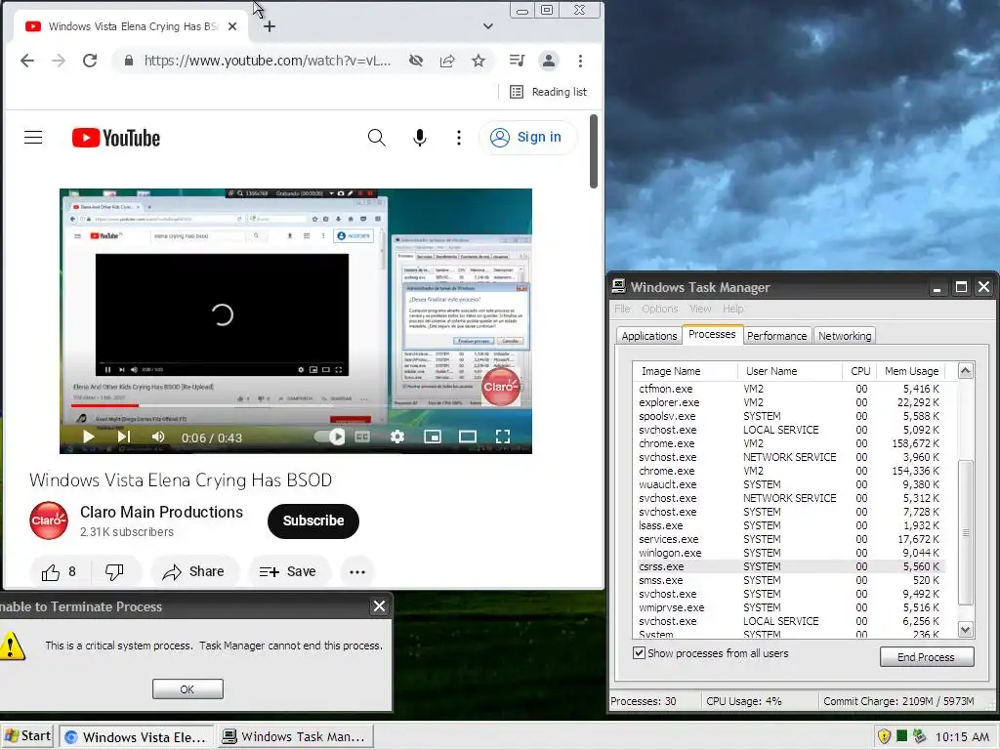The width and height of the screenshot is (1000, 750).
Task: Enable miniplayer mode
Action: pyautogui.click(x=433, y=437)
